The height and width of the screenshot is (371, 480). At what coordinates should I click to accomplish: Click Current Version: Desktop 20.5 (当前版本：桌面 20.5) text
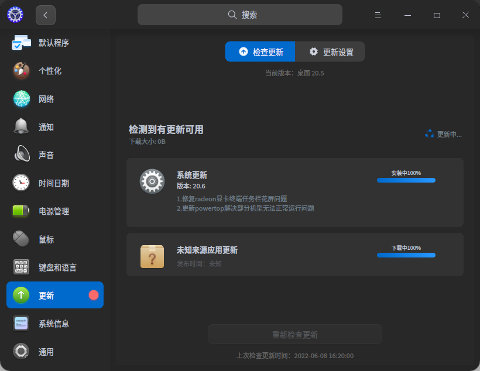294,73
